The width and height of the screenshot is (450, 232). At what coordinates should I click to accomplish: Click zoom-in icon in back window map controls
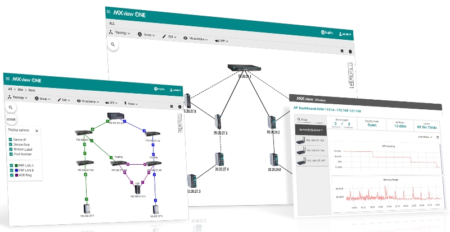click(x=351, y=79)
